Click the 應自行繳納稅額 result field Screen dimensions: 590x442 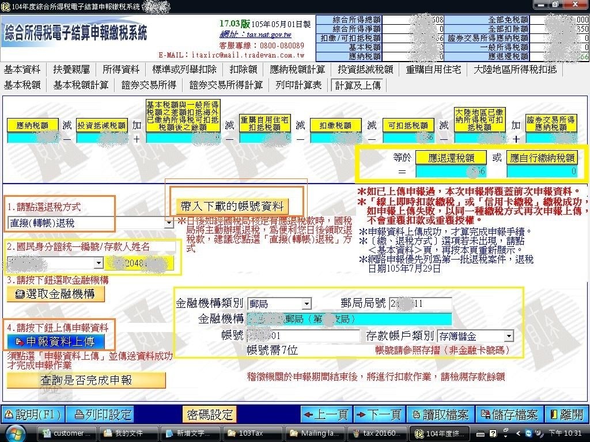pyautogui.click(x=542, y=172)
